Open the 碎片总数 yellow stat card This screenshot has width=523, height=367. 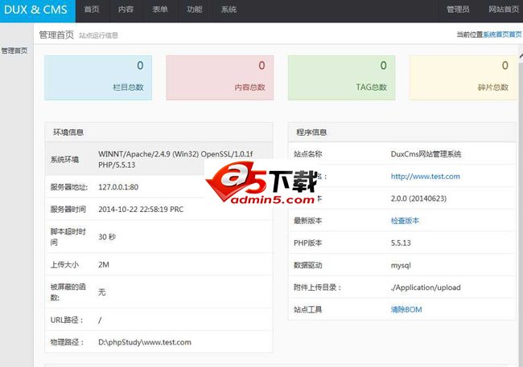[x=463, y=78]
